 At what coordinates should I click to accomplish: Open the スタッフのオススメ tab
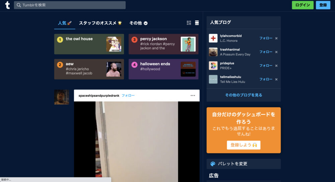pyautogui.click(x=100, y=23)
